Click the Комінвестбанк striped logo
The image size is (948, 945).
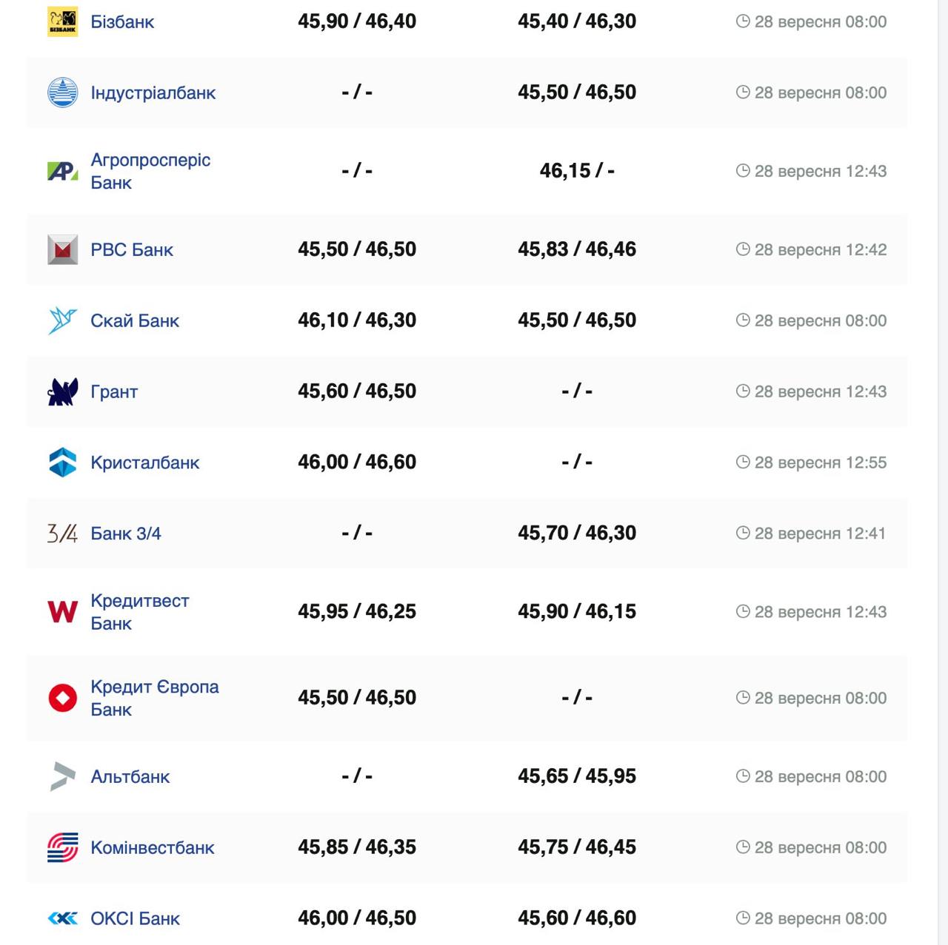click(x=62, y=847)
